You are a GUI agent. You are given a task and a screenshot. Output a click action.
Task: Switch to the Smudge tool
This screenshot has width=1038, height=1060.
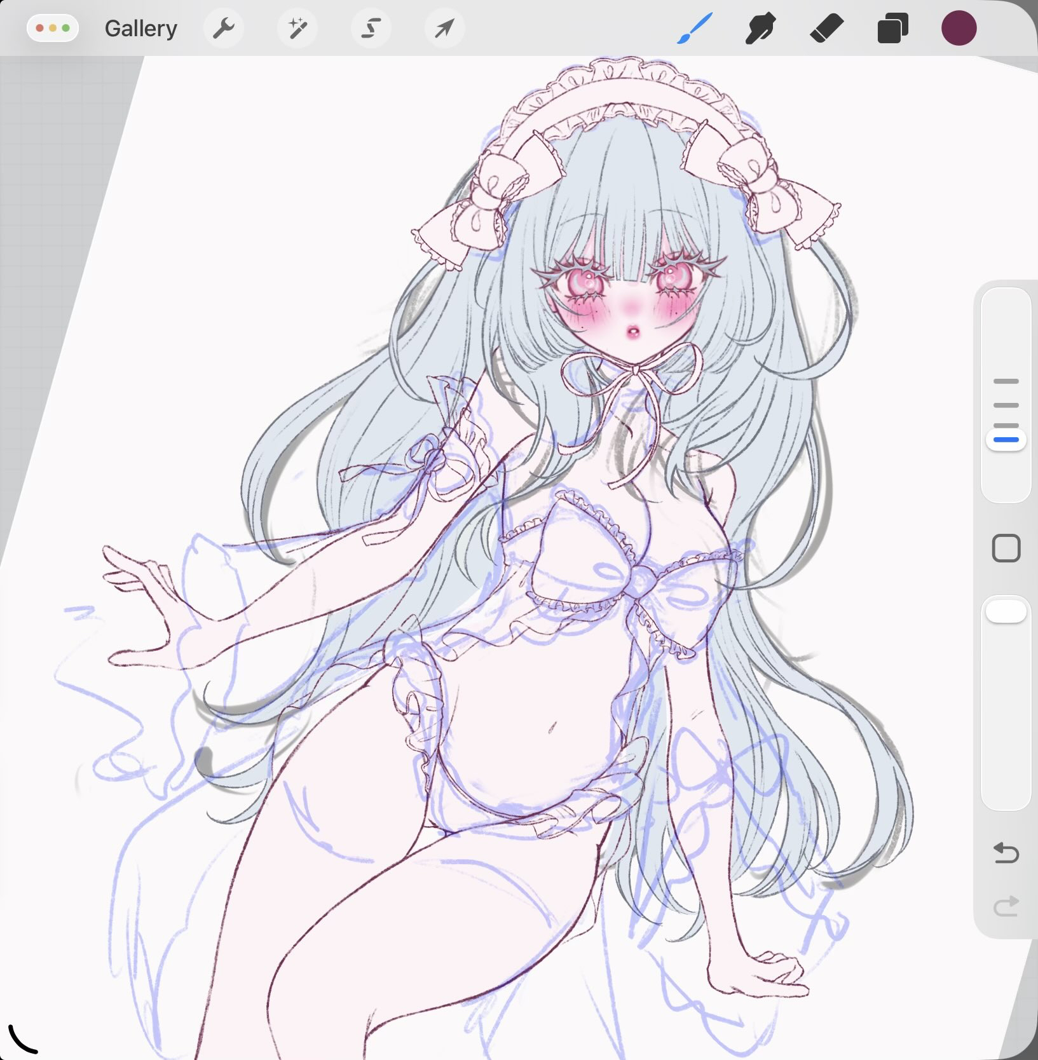coord(760,29)
